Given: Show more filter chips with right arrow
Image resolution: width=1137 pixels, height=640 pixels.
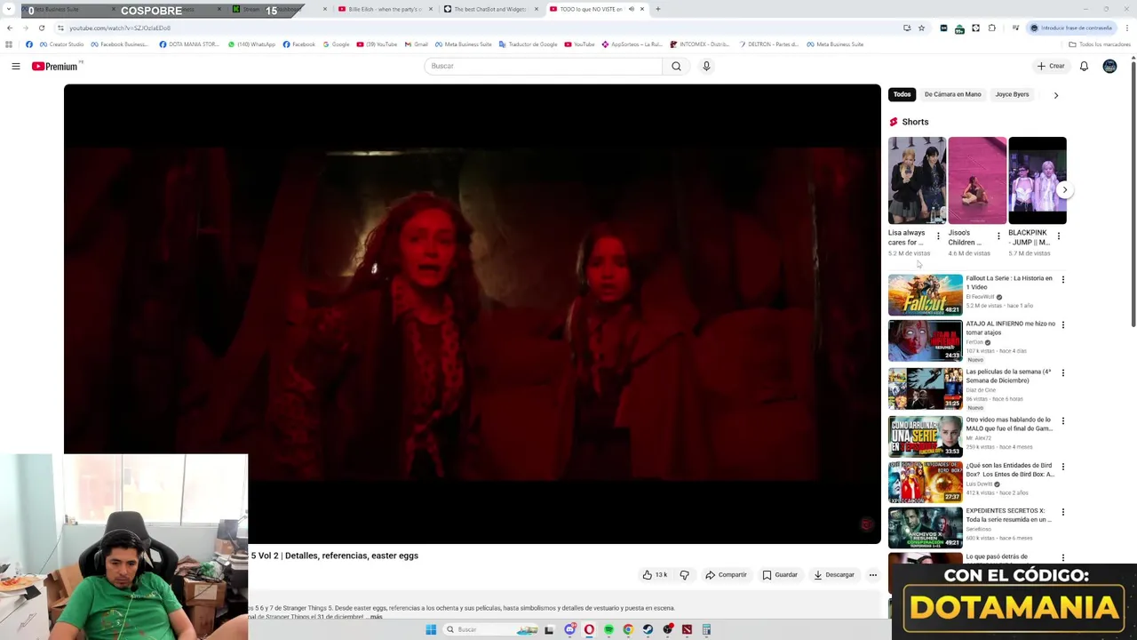Looking at the screenshot, I should [x=1055, y=94].
